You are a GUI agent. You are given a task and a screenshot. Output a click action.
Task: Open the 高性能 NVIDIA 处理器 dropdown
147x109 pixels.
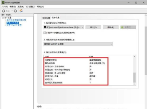pyautogui.click(x=78, y=44)
